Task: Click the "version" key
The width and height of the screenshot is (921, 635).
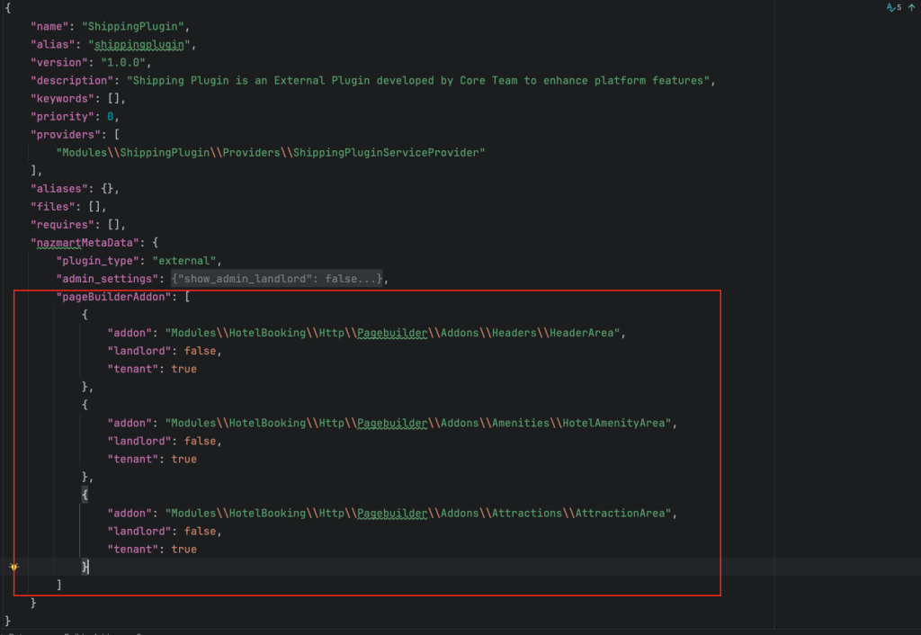Action: pyautogui.click(x=59, y=62)
